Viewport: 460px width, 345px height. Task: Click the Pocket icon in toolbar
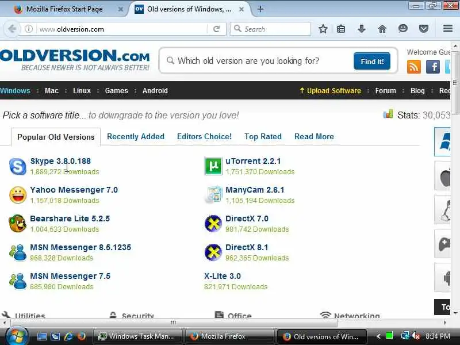(423, 29)
